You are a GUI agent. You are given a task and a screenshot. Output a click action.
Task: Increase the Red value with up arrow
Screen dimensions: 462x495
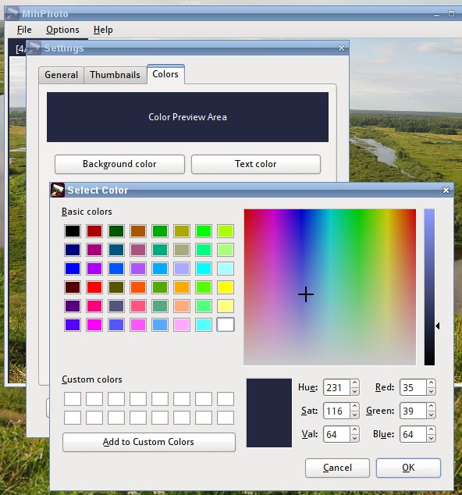click(x=431, y=383)
